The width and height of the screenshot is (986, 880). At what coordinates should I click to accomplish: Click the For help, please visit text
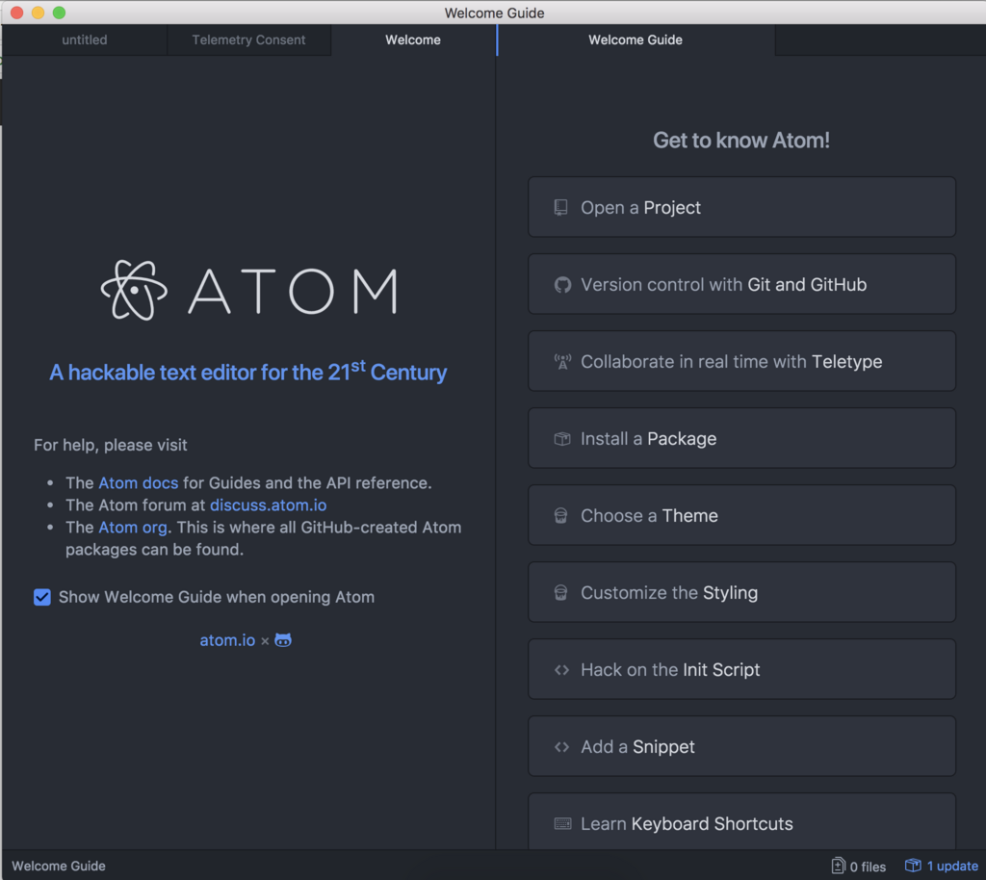[111, 445]
